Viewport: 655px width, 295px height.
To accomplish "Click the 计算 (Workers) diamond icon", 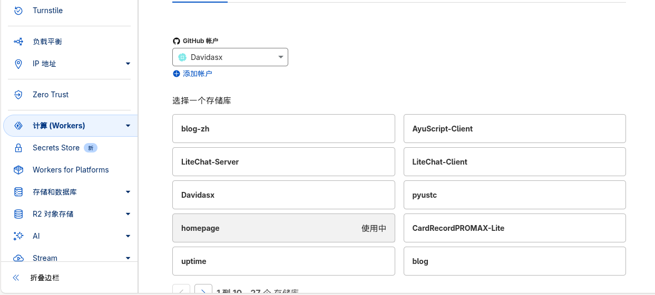I will point(18,126).
